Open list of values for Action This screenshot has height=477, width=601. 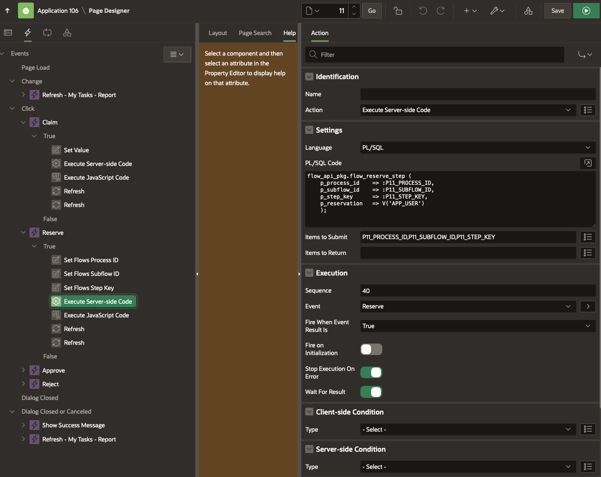[x=588, y=110]
